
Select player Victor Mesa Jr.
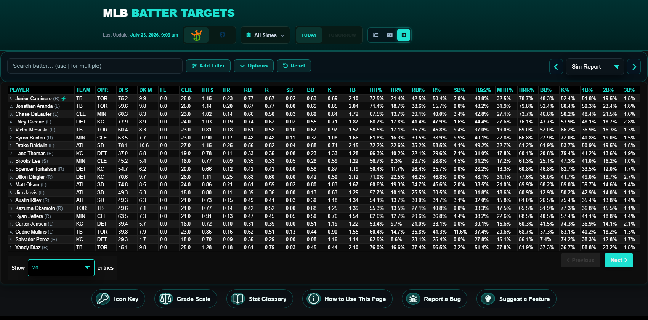click(32, 130)
